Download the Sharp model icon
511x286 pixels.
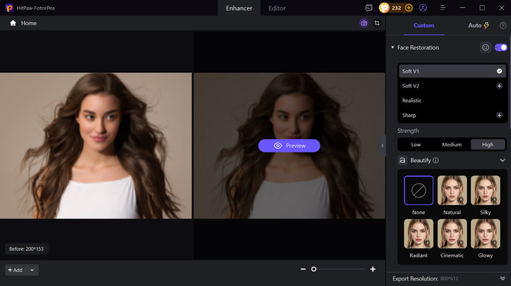pos(500,115)
